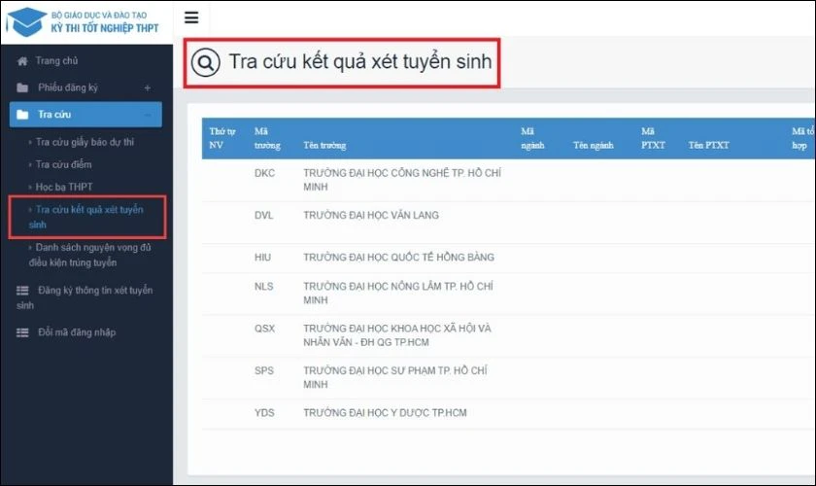Image resolution: width=816 pixels, height=486 pixels.
Task: Expand Phiếu đăng ký with plus sign
Action: 147,87
